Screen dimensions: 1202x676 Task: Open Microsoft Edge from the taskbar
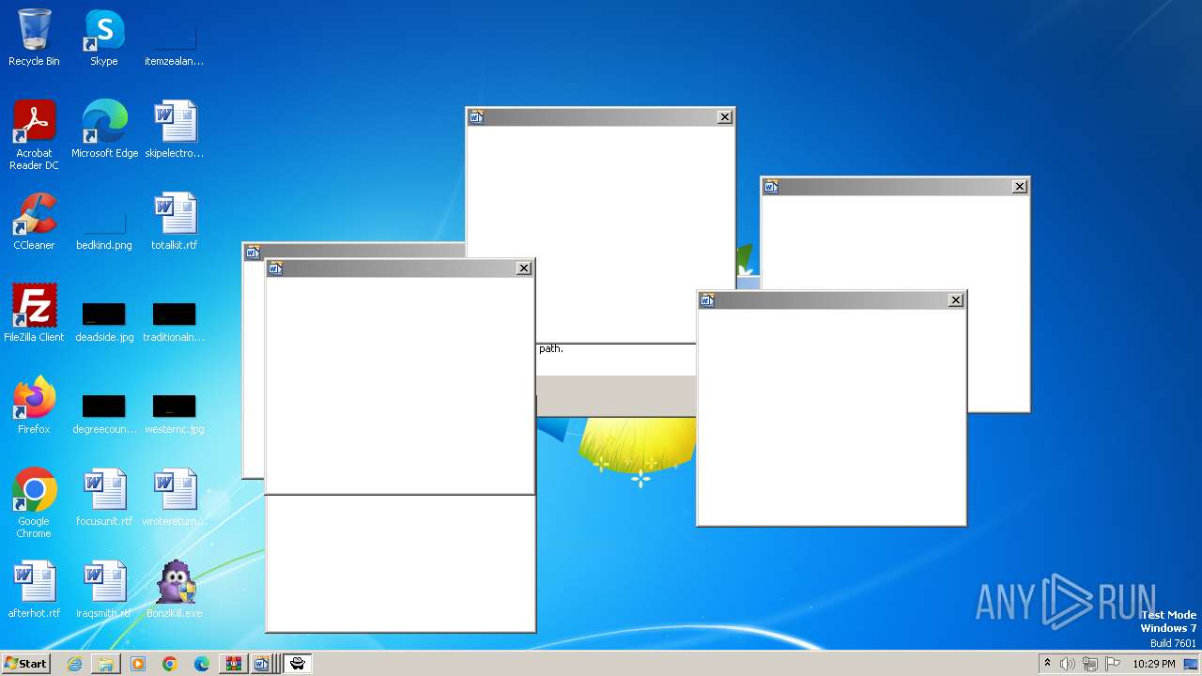pyautogui.click(x=202, y=664)
